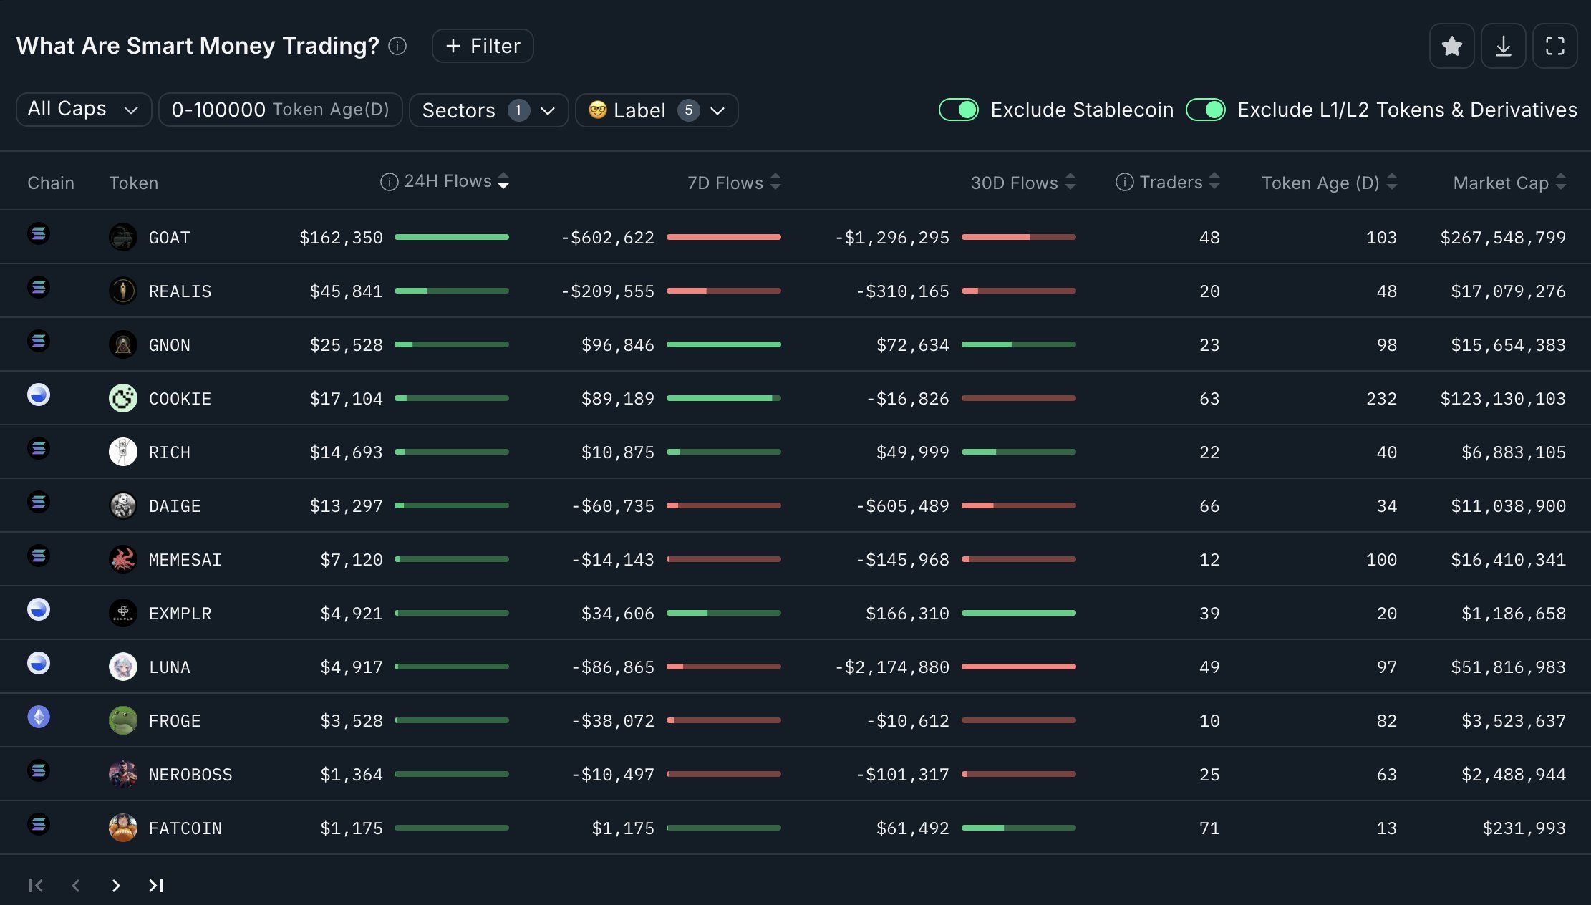Click the star/favorites icon
Viewport: 1591px width, 905px height.
(1450, 46)
